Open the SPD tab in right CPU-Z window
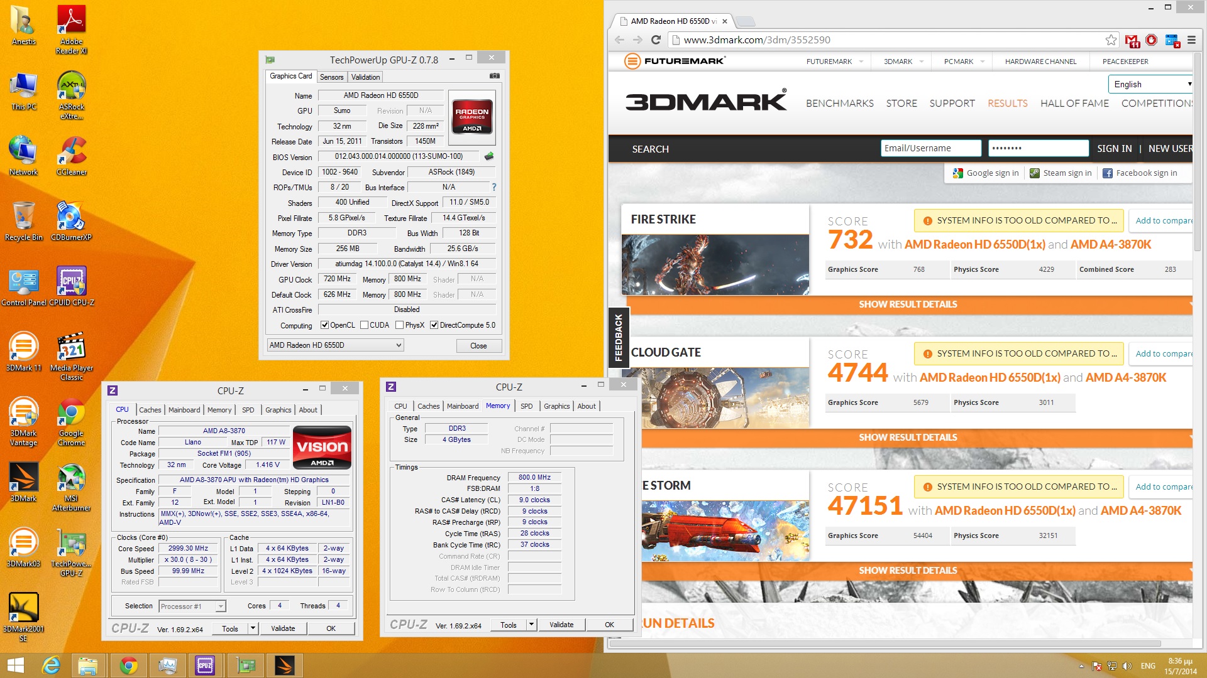 [x=527, y=406]
